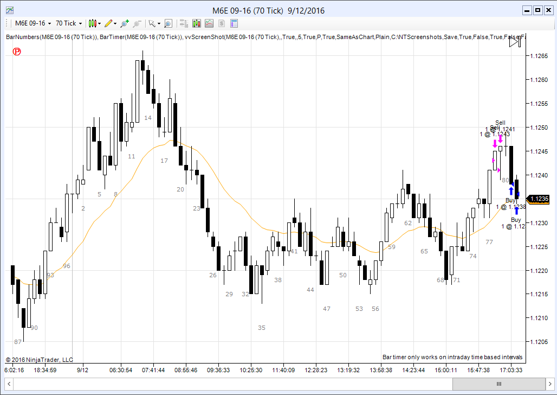The image size is (557, 395).
Task: Expand the chart style dropdown arrow
Action: (100, 24)
